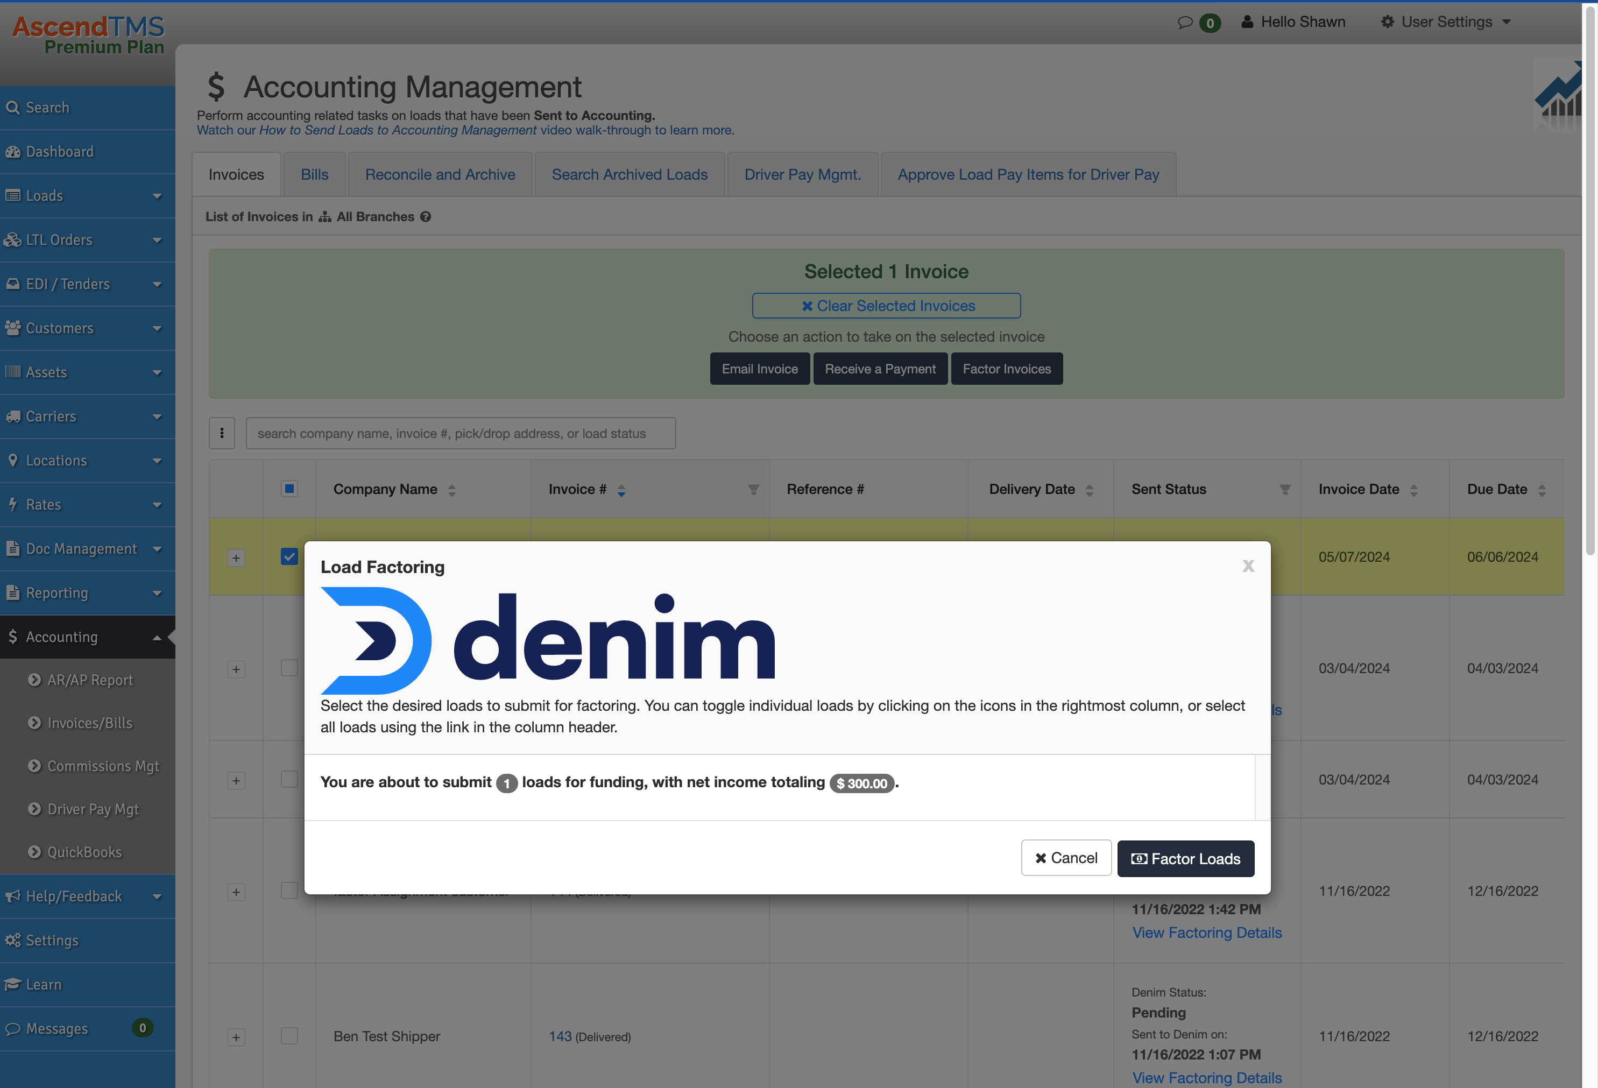Expand the Carriers sidebar menu arrow
1598x1088 pixels.
(157, 417)
